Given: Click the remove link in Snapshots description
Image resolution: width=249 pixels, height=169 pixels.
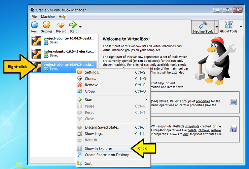Looking at the screenshot, I should click(x=204, y=130).
